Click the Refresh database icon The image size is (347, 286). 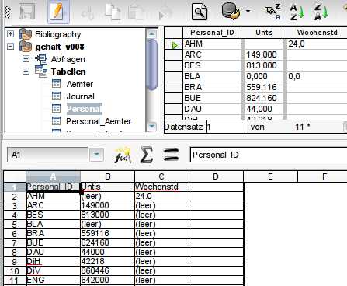point(231,11)
